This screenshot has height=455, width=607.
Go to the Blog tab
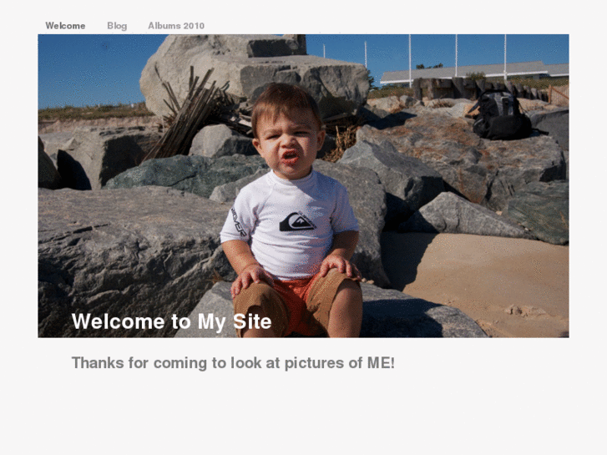point(117,26)
